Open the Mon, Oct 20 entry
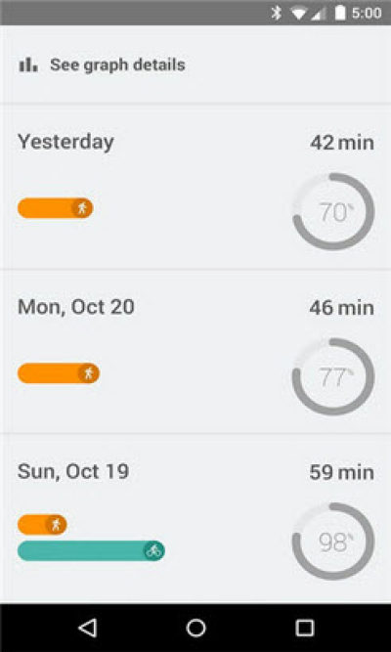 (x=195, y=352)
